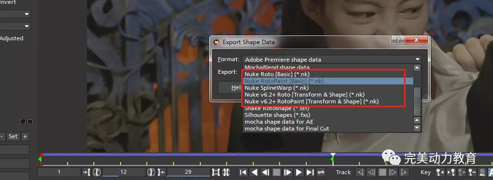Toggle the loop playback mode icon

[321, 172]
